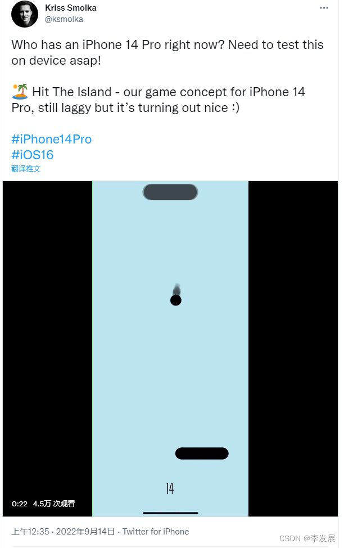Click the 4.5万 view count label
Viewport: 344px width, 548px height.
point(54,504)
